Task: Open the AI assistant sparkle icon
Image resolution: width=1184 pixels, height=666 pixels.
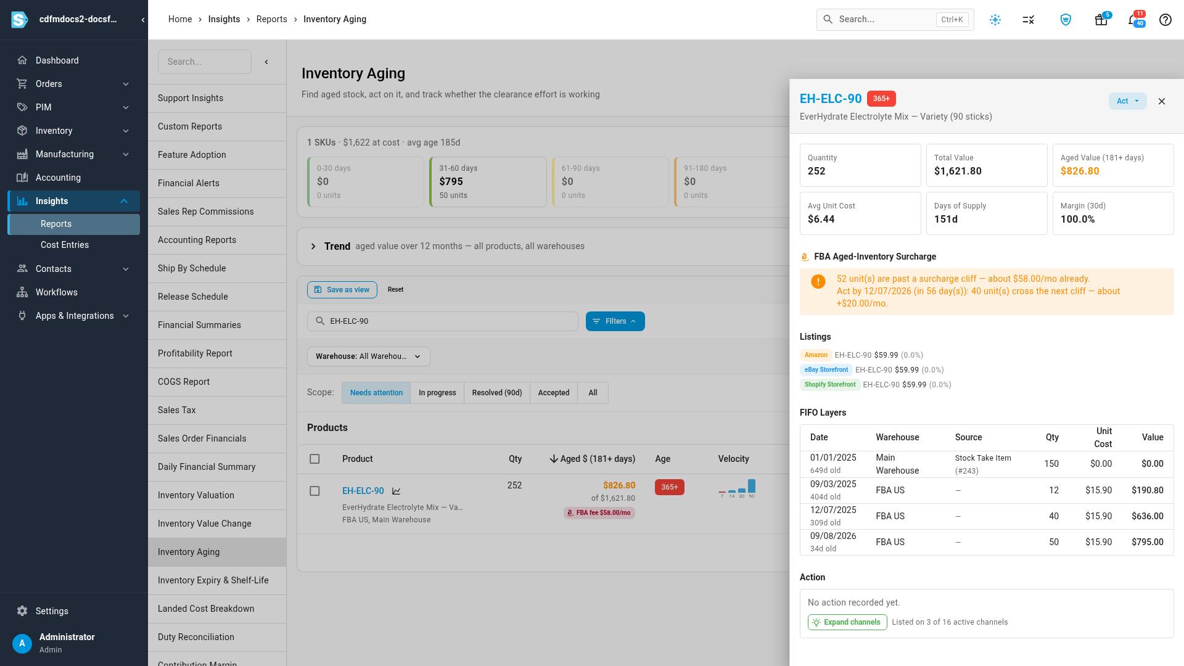Action: tap(995, 20)
